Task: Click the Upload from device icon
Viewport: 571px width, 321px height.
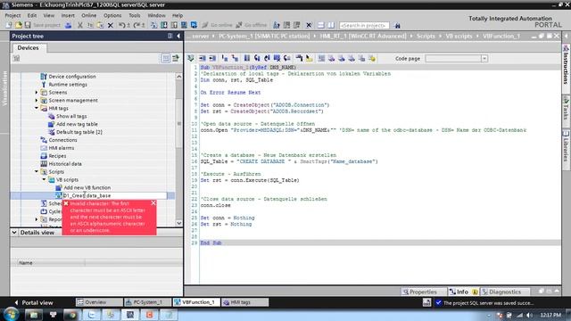Action: click(174, 25)
